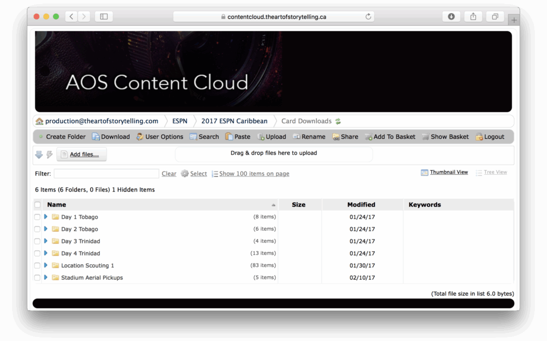This screenshot has height=341, width=547.
Task: Click Download in the toolbar
Action: [111, 137]
